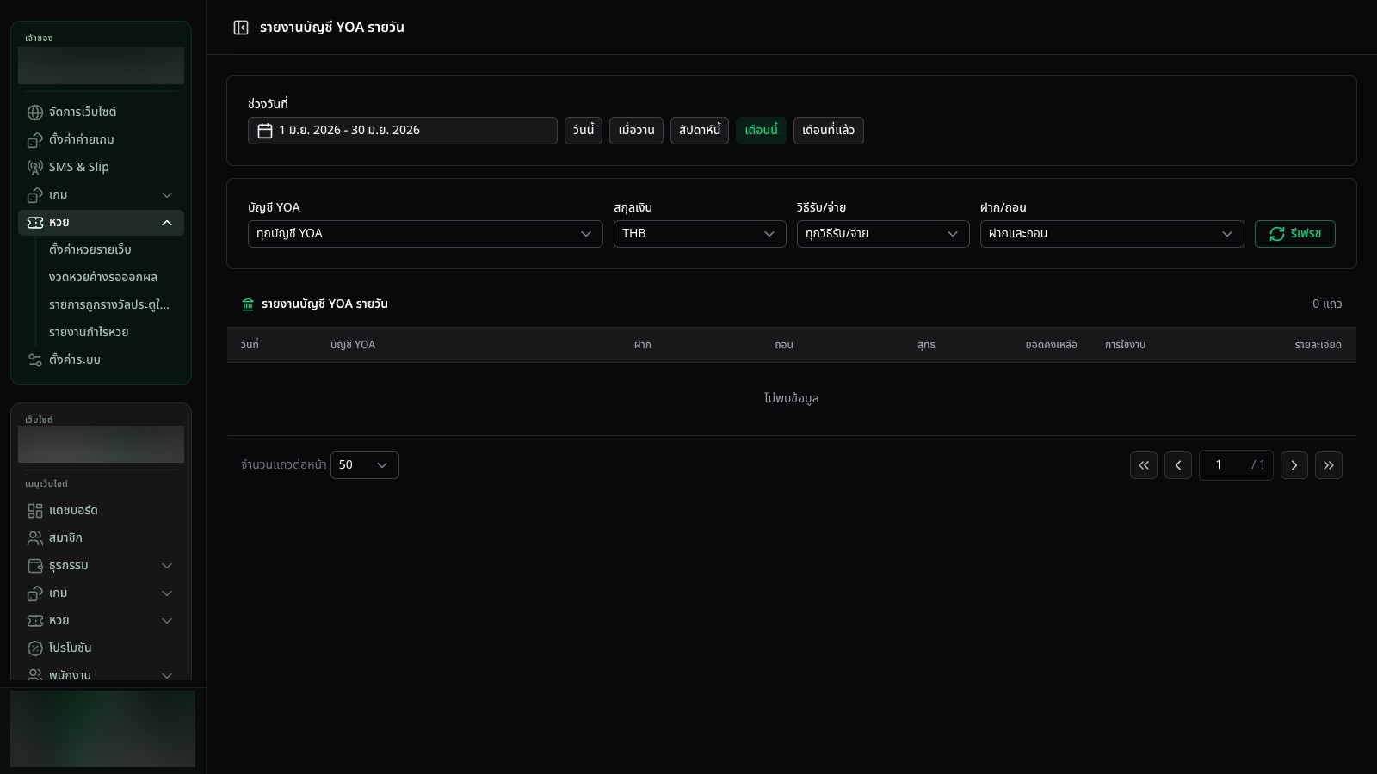Open the บัญชี YOA dropdown
1377x774 pixels.
pyautogui.click(x=425, y=234)
